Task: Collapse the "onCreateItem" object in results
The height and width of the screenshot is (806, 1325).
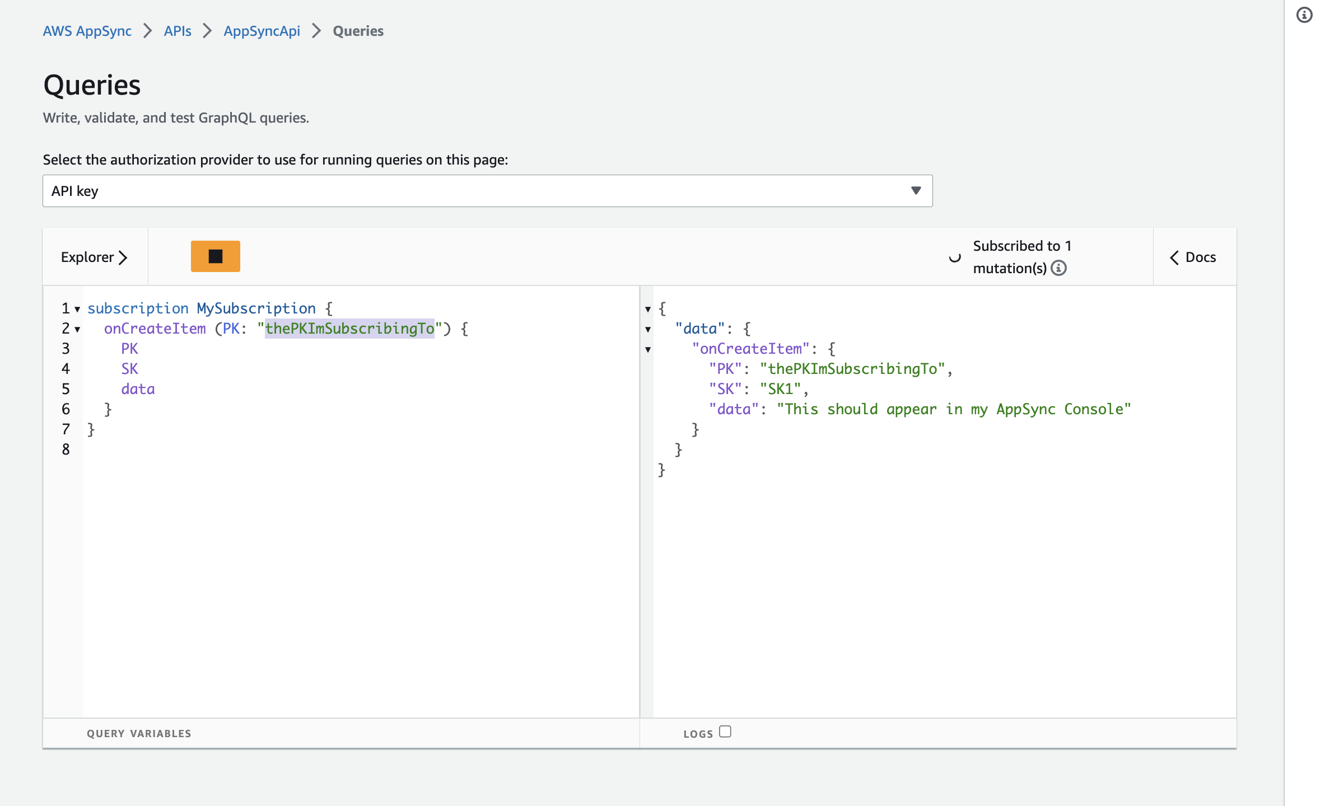Action: [x=648, y=349]
